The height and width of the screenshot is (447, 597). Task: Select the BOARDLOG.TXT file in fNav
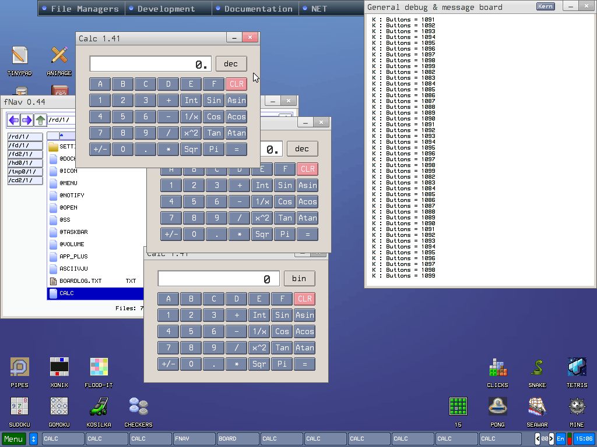point(80,281)
